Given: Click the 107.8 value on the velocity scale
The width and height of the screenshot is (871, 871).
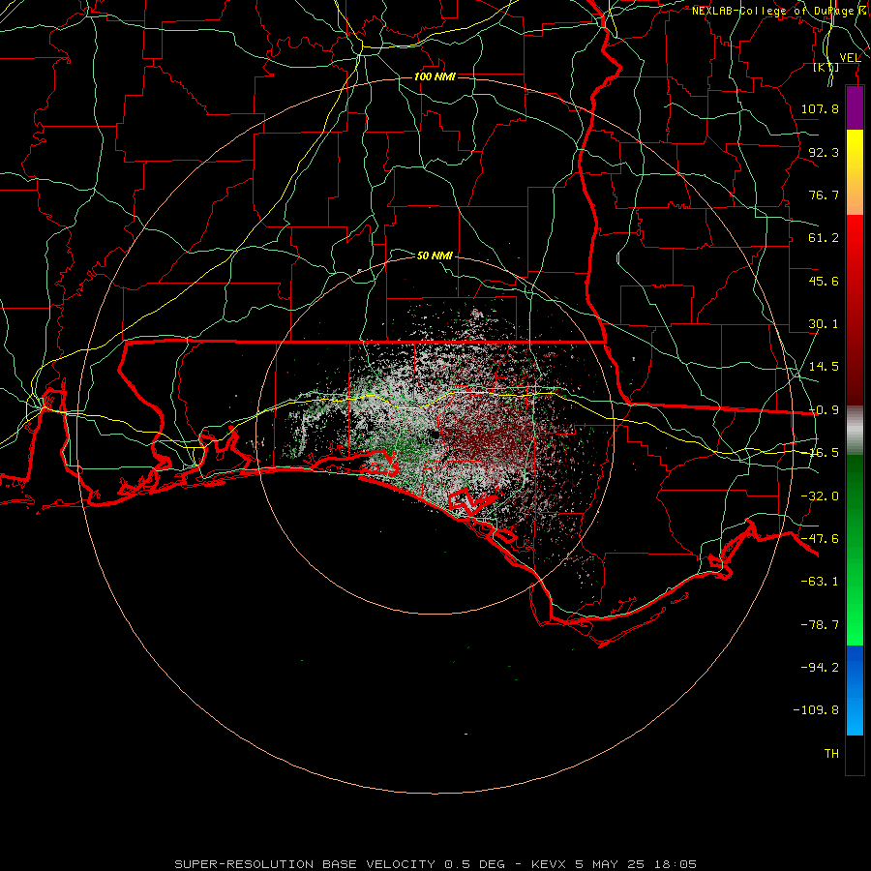Looking at the screenshot, I should click(x=820, y=108).
